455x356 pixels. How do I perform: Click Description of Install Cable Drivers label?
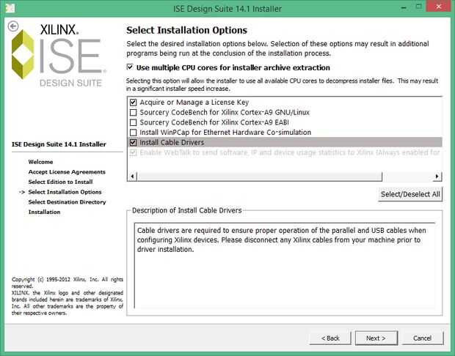click(x=186, y=210)
